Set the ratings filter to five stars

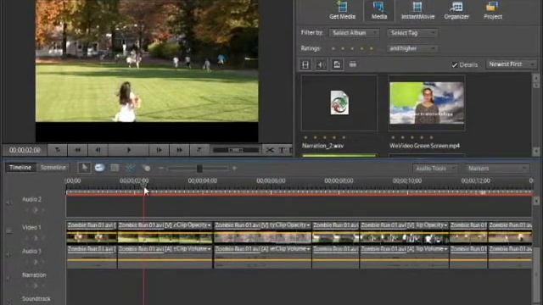(372, 48)
